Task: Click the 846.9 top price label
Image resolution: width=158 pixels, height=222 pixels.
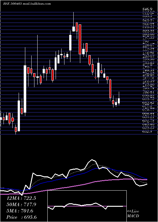Action: pyautogui.click(x=148, y=9)
